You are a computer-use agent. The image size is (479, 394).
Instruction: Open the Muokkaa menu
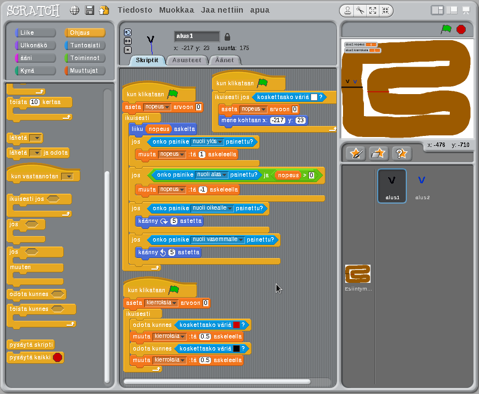pyautogui.click(x=177, y=10)
